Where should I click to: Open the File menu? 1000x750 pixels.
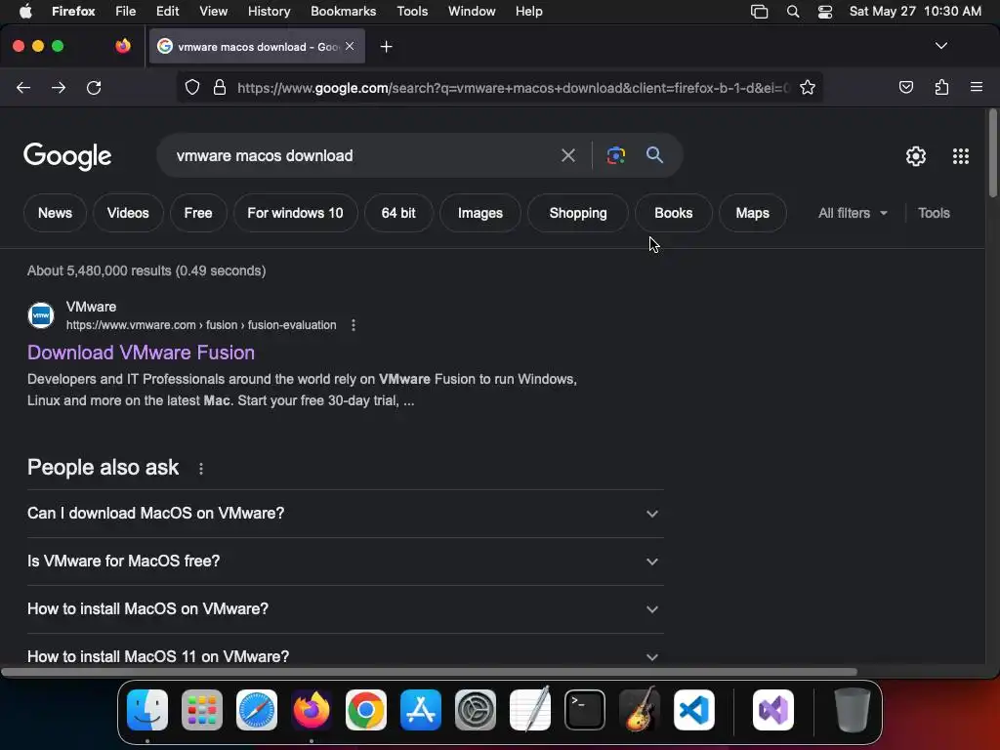pos(125,12)
